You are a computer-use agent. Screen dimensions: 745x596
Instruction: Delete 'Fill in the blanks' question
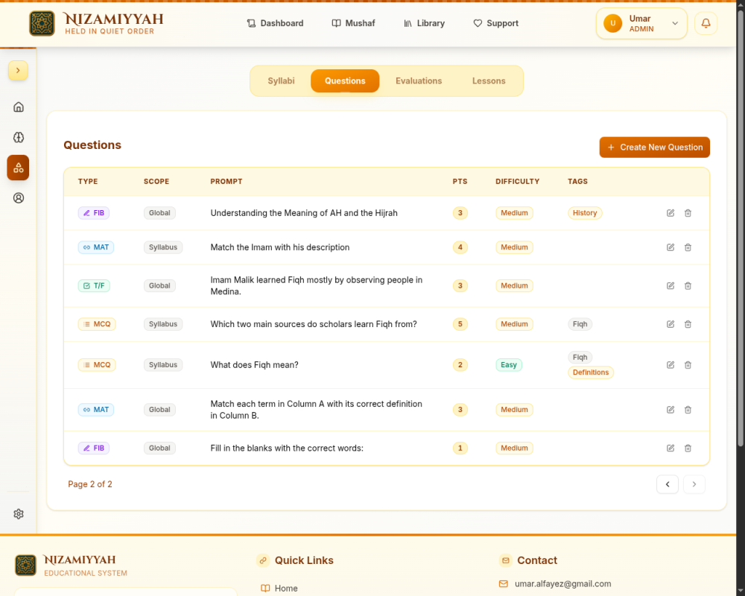tap(688, 448)
